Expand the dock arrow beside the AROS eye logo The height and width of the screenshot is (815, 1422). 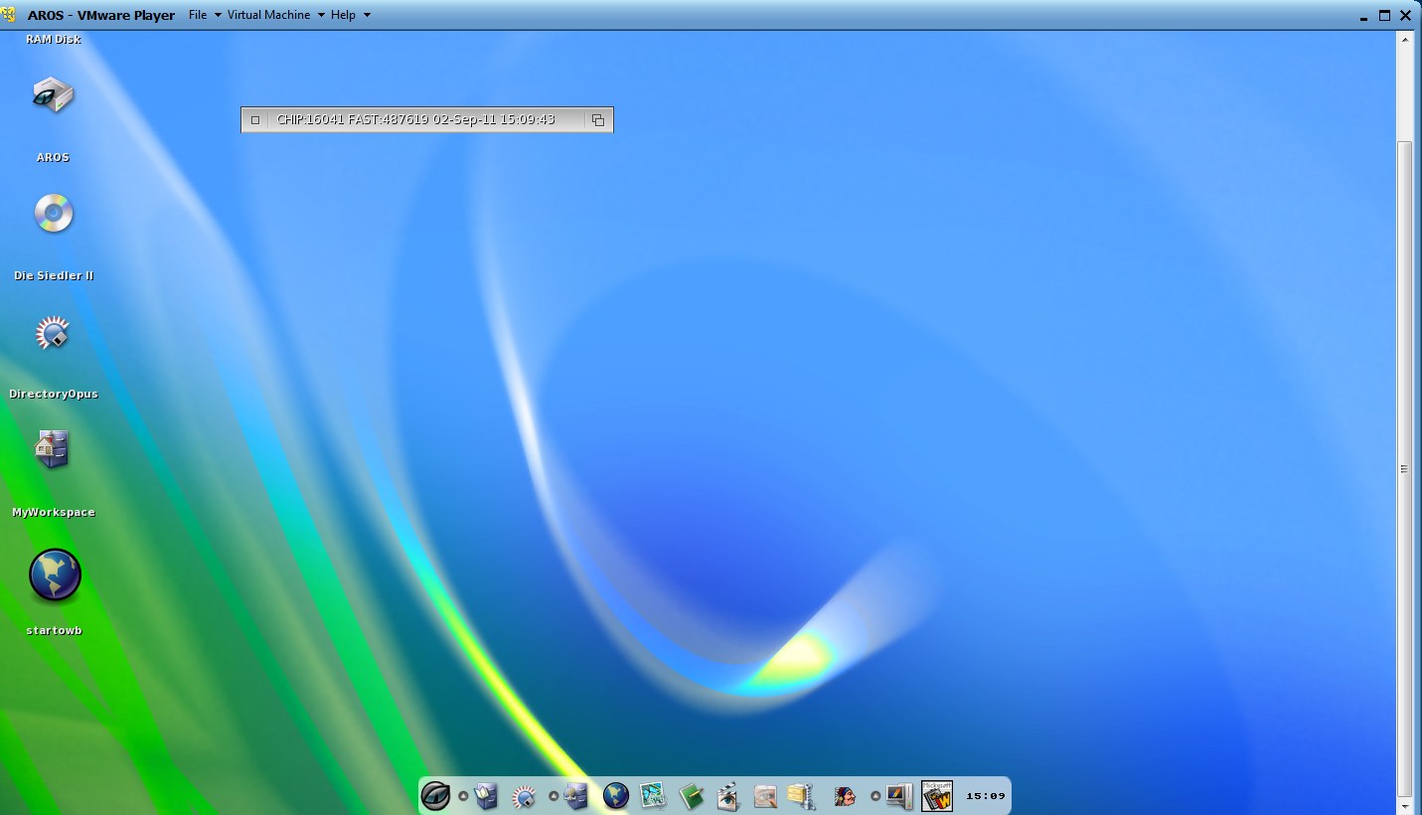[x=463, y=796]
